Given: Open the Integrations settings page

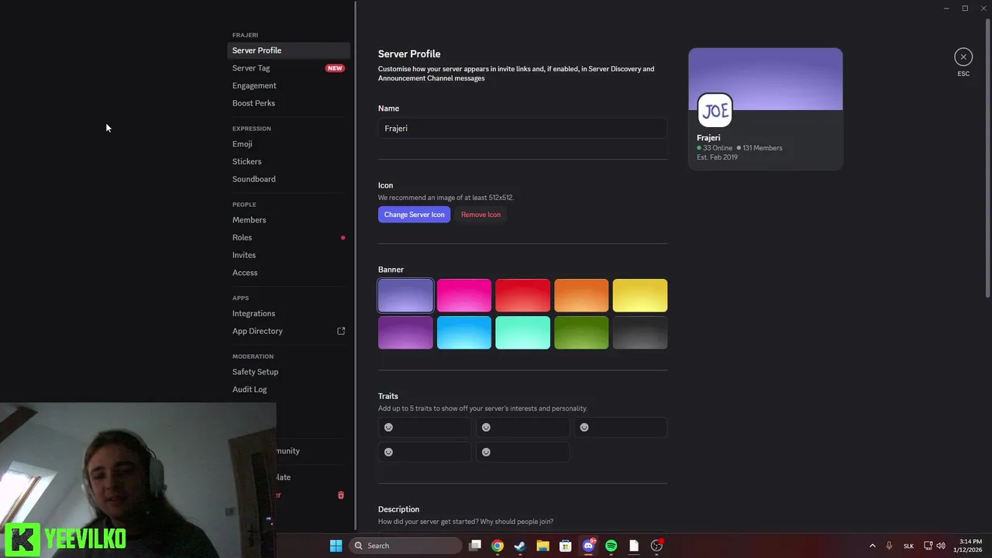Looking at the screenshot, I should point(289,313).
